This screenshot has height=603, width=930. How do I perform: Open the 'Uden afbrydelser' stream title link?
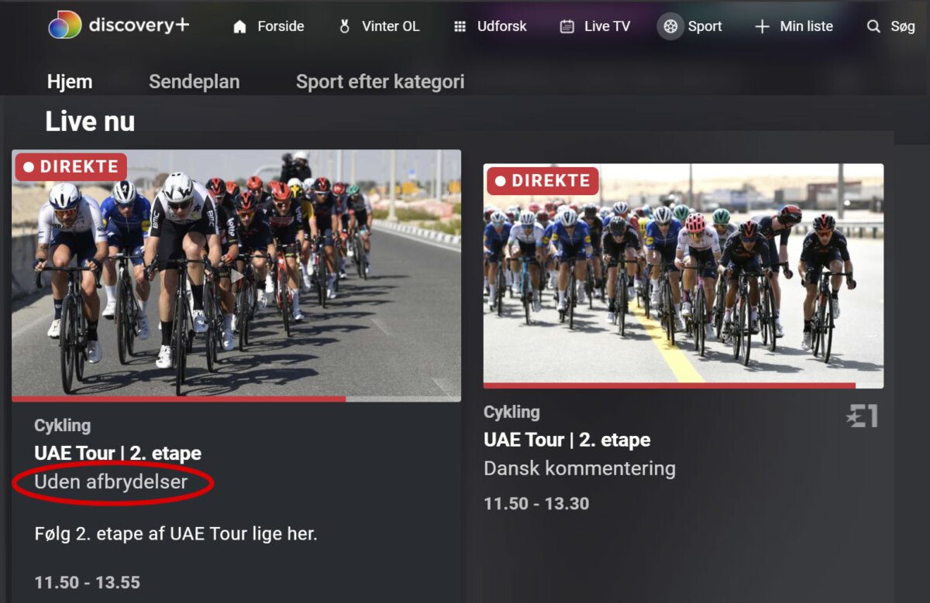pos(111,482)
